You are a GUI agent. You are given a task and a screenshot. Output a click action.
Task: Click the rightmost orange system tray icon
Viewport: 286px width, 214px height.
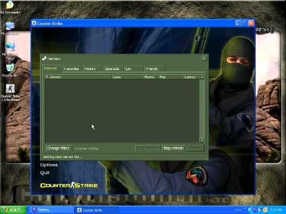point(265,210)
